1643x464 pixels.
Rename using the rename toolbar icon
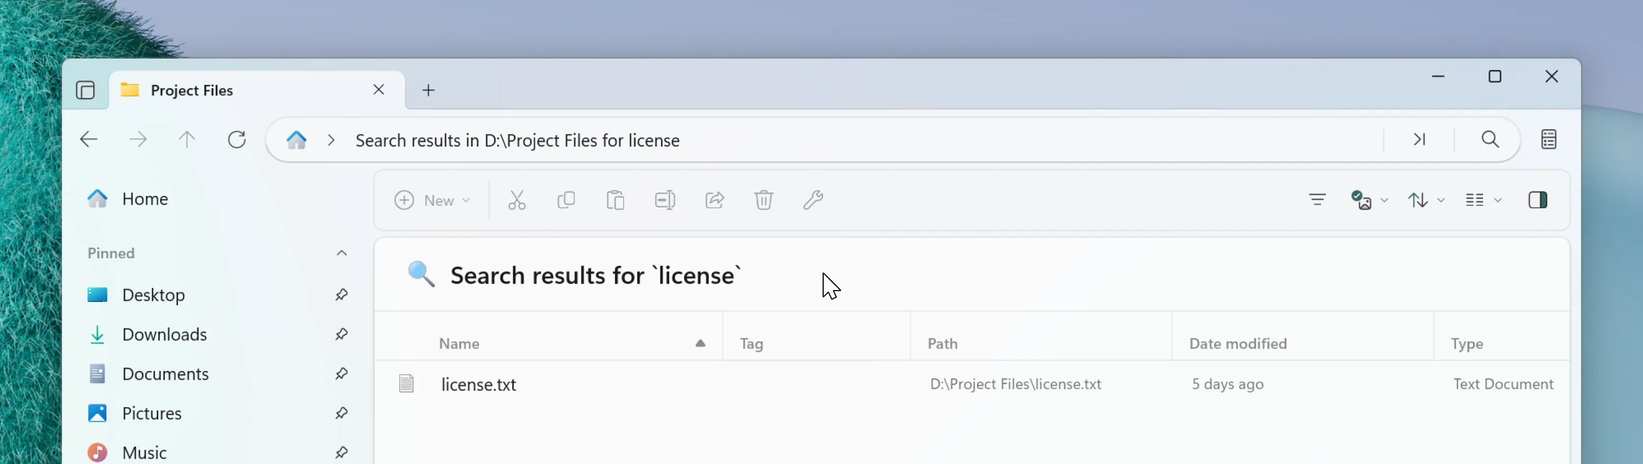point(665,200)
